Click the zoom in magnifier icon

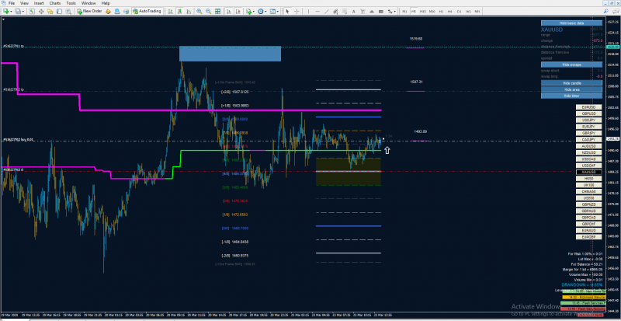coord(199,11)
